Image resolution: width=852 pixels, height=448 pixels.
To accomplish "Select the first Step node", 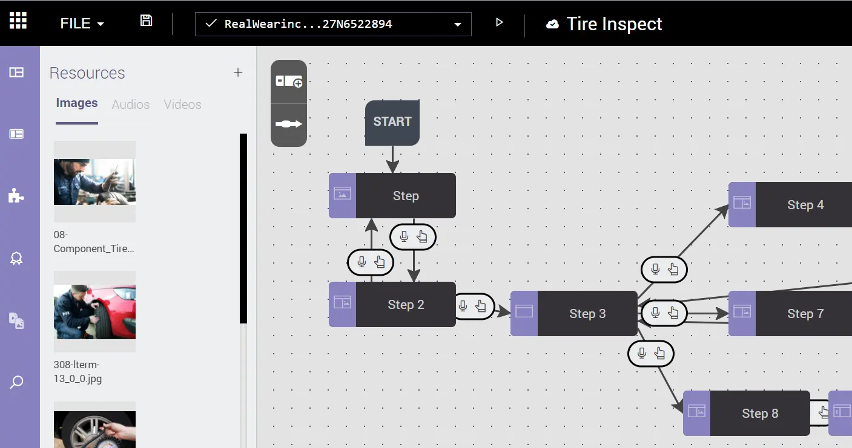I will click(x=392, y=196).
